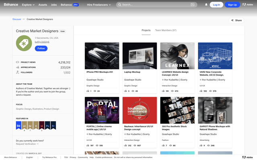Screen dimensions: 257x160
Task: Click the UI featured ribbon badge
Action: (x=24, y=125)
